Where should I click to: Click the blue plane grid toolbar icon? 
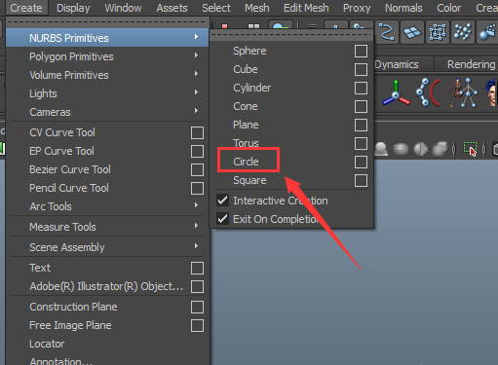(412, 32)
